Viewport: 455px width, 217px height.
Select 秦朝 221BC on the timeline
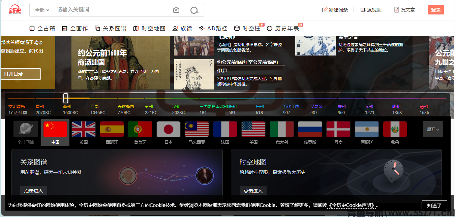(x=151, y=109)
